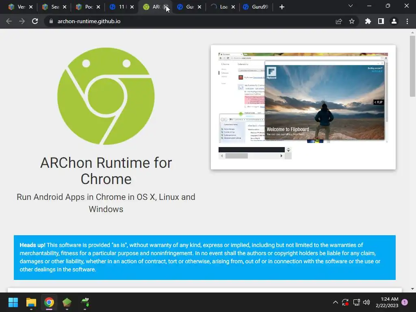Screen dimensions: 416x312
Task: Click the Chrome taskbar icon
Action: 49,302
